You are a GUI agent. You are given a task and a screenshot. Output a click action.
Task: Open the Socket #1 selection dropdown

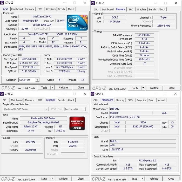click(x=37, y=80)
